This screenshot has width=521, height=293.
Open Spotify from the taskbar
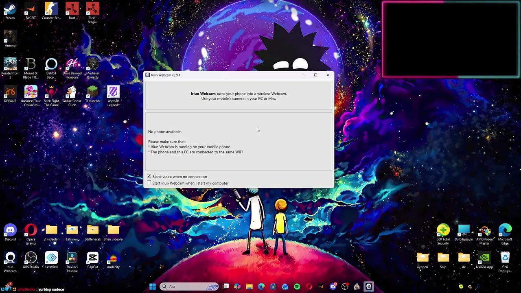pyautogui.click(x=297, y=286)
